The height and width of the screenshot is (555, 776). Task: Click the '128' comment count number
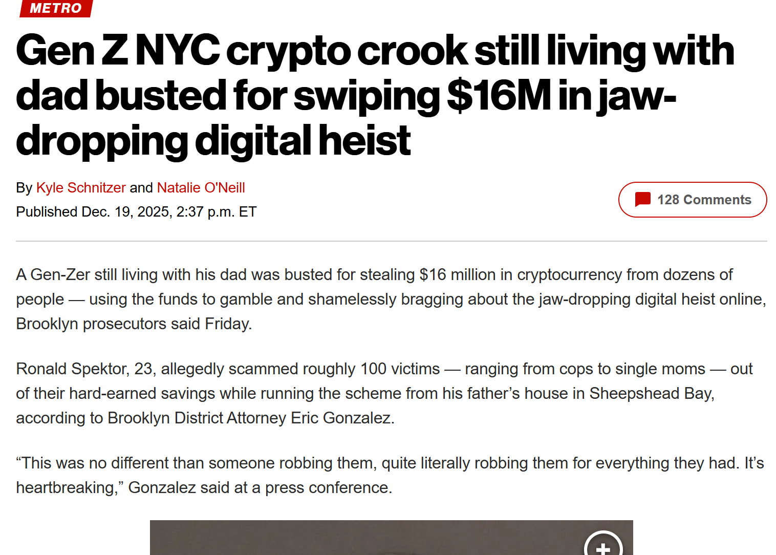coord(669,200)
